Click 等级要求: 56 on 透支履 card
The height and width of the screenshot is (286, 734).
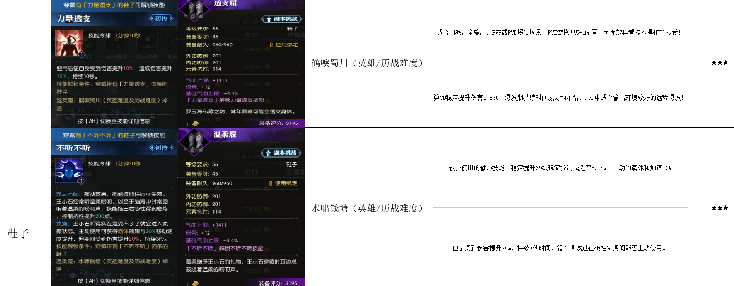(x=202, y=29)
